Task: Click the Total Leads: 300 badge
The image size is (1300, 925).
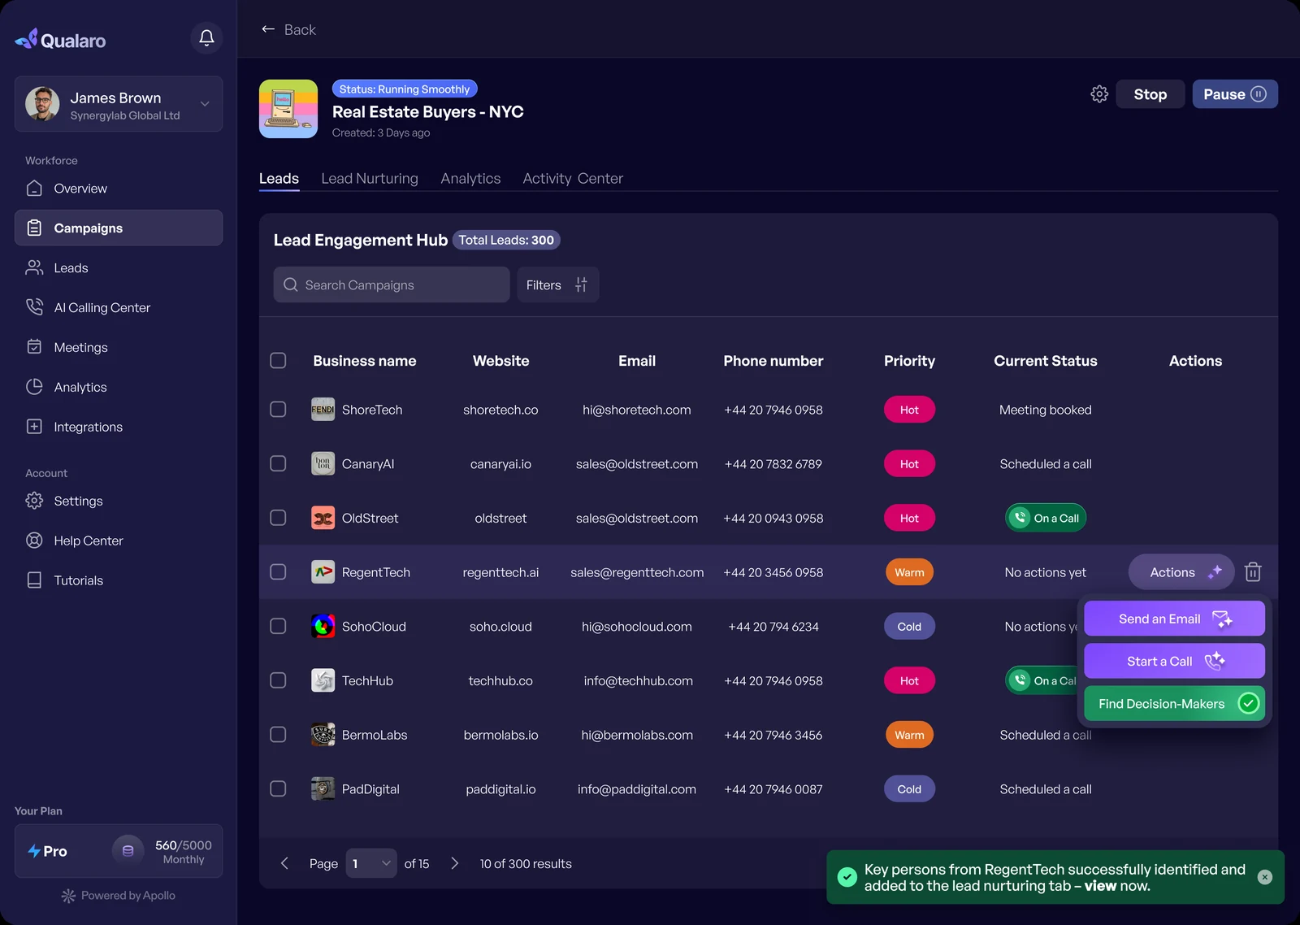Action: [506, 240]
